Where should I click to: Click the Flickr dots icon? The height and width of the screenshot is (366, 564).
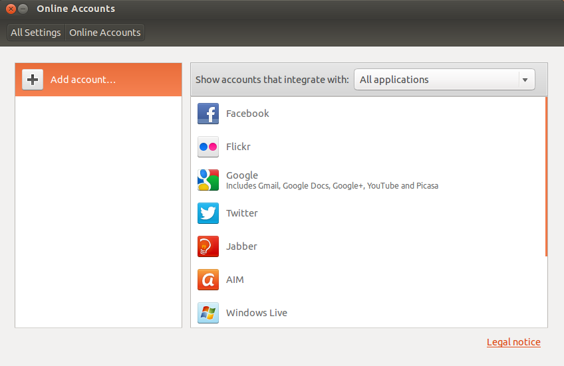[x=208, y=147]
